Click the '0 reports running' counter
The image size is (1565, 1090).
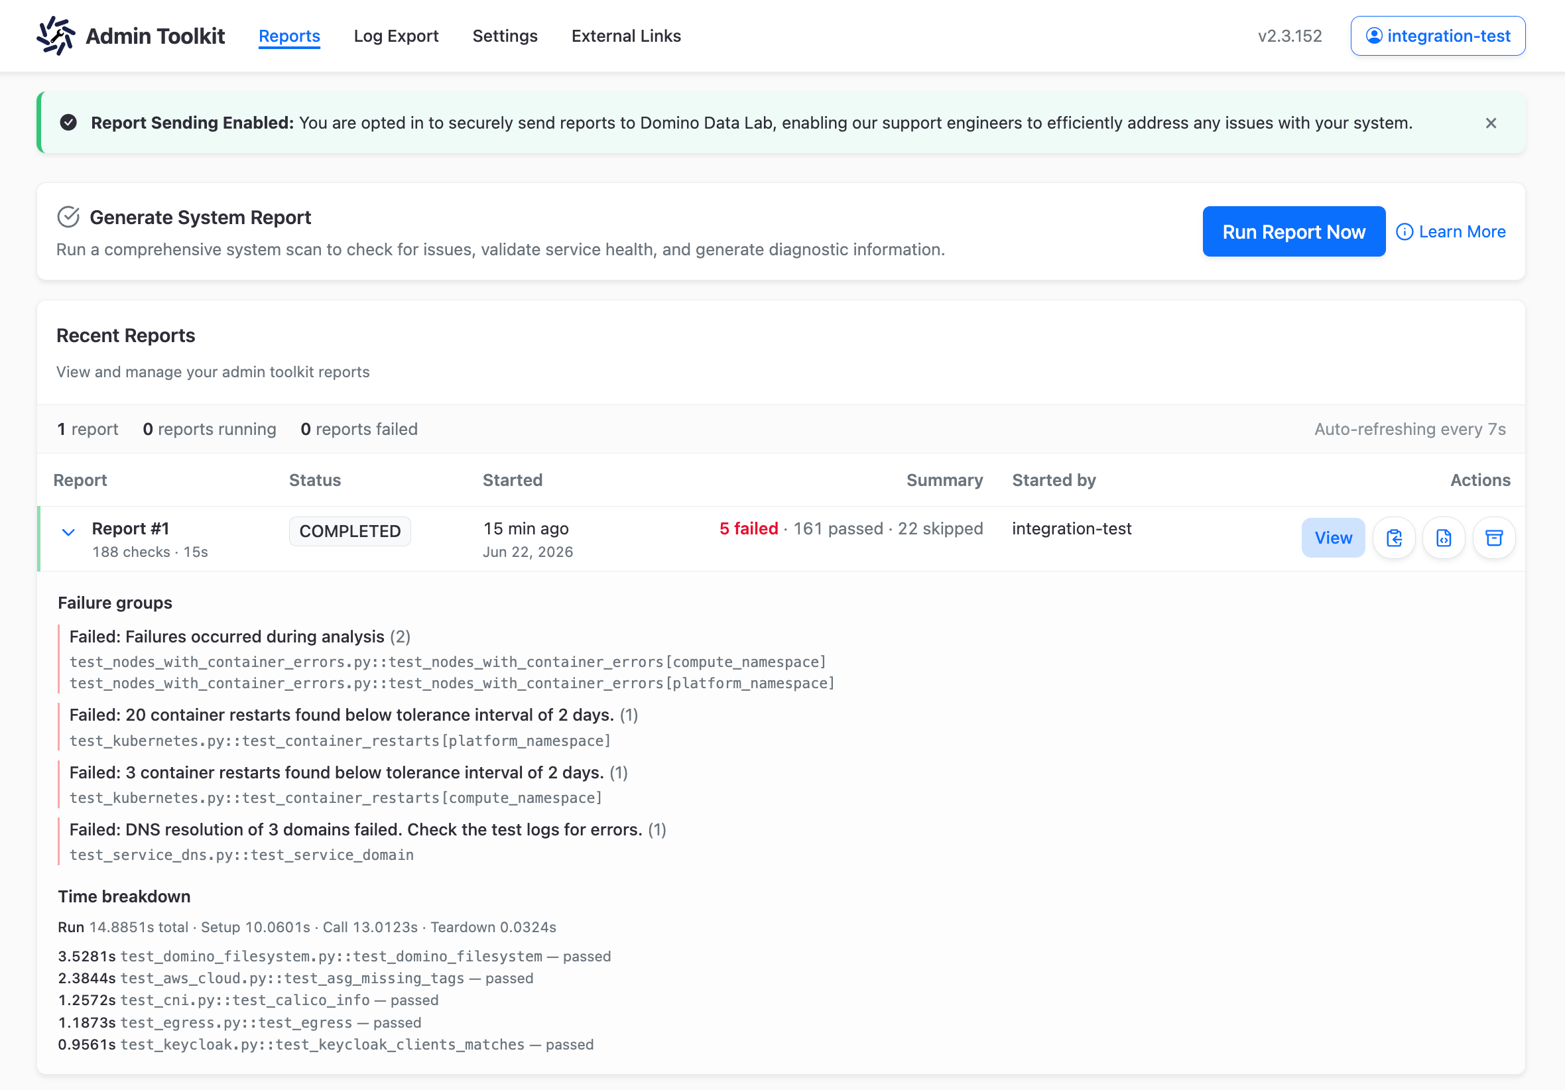tap(210, 429)
